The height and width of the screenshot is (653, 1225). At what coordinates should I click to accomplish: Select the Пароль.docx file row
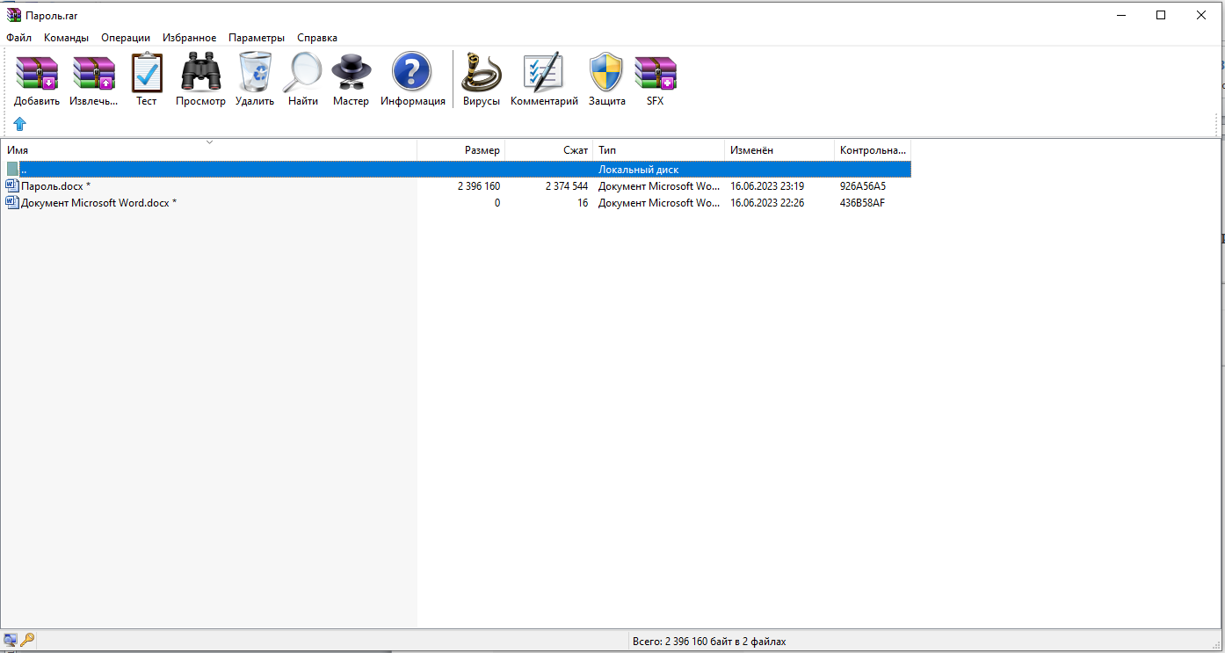click(x=456, y=186)
